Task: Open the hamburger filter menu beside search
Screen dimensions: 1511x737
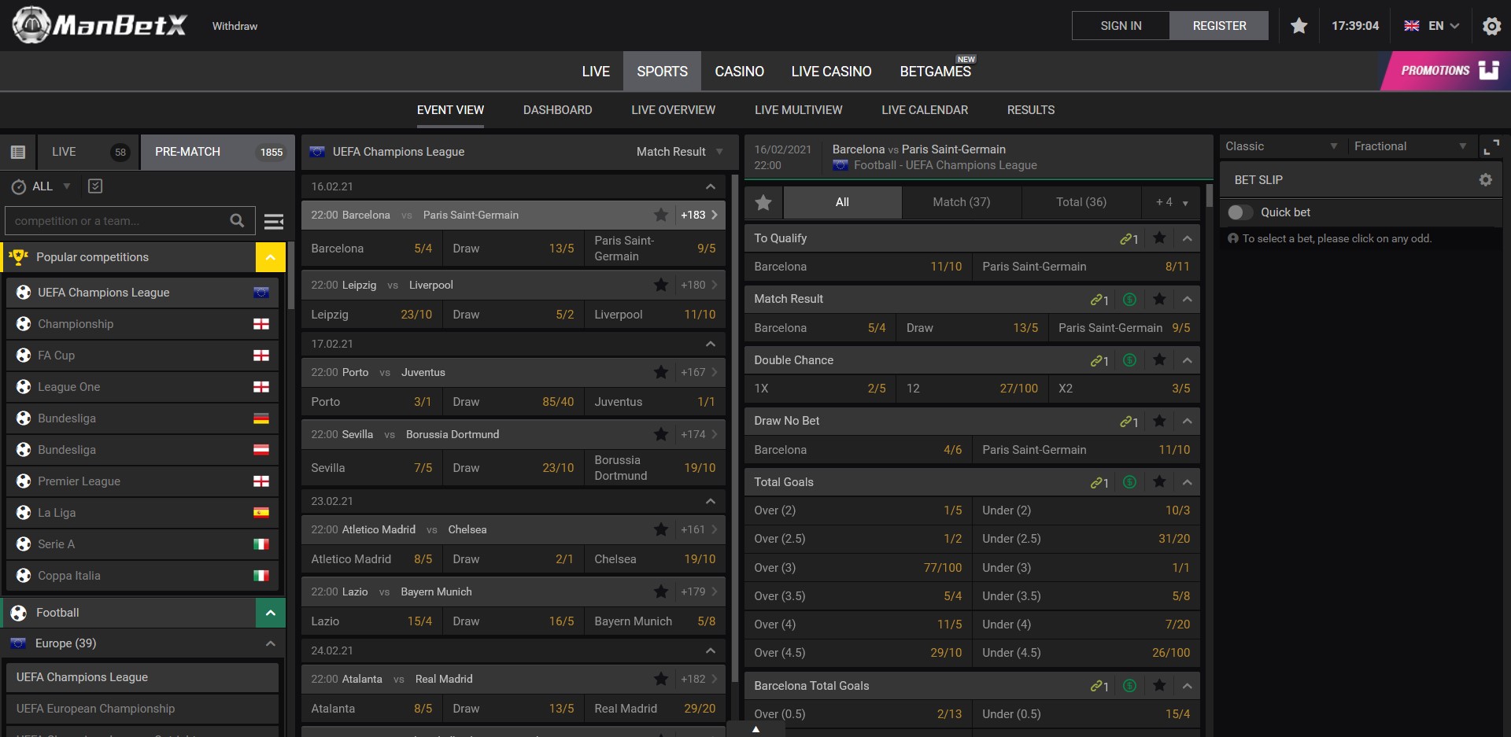Action: click(x=274, y=222)
